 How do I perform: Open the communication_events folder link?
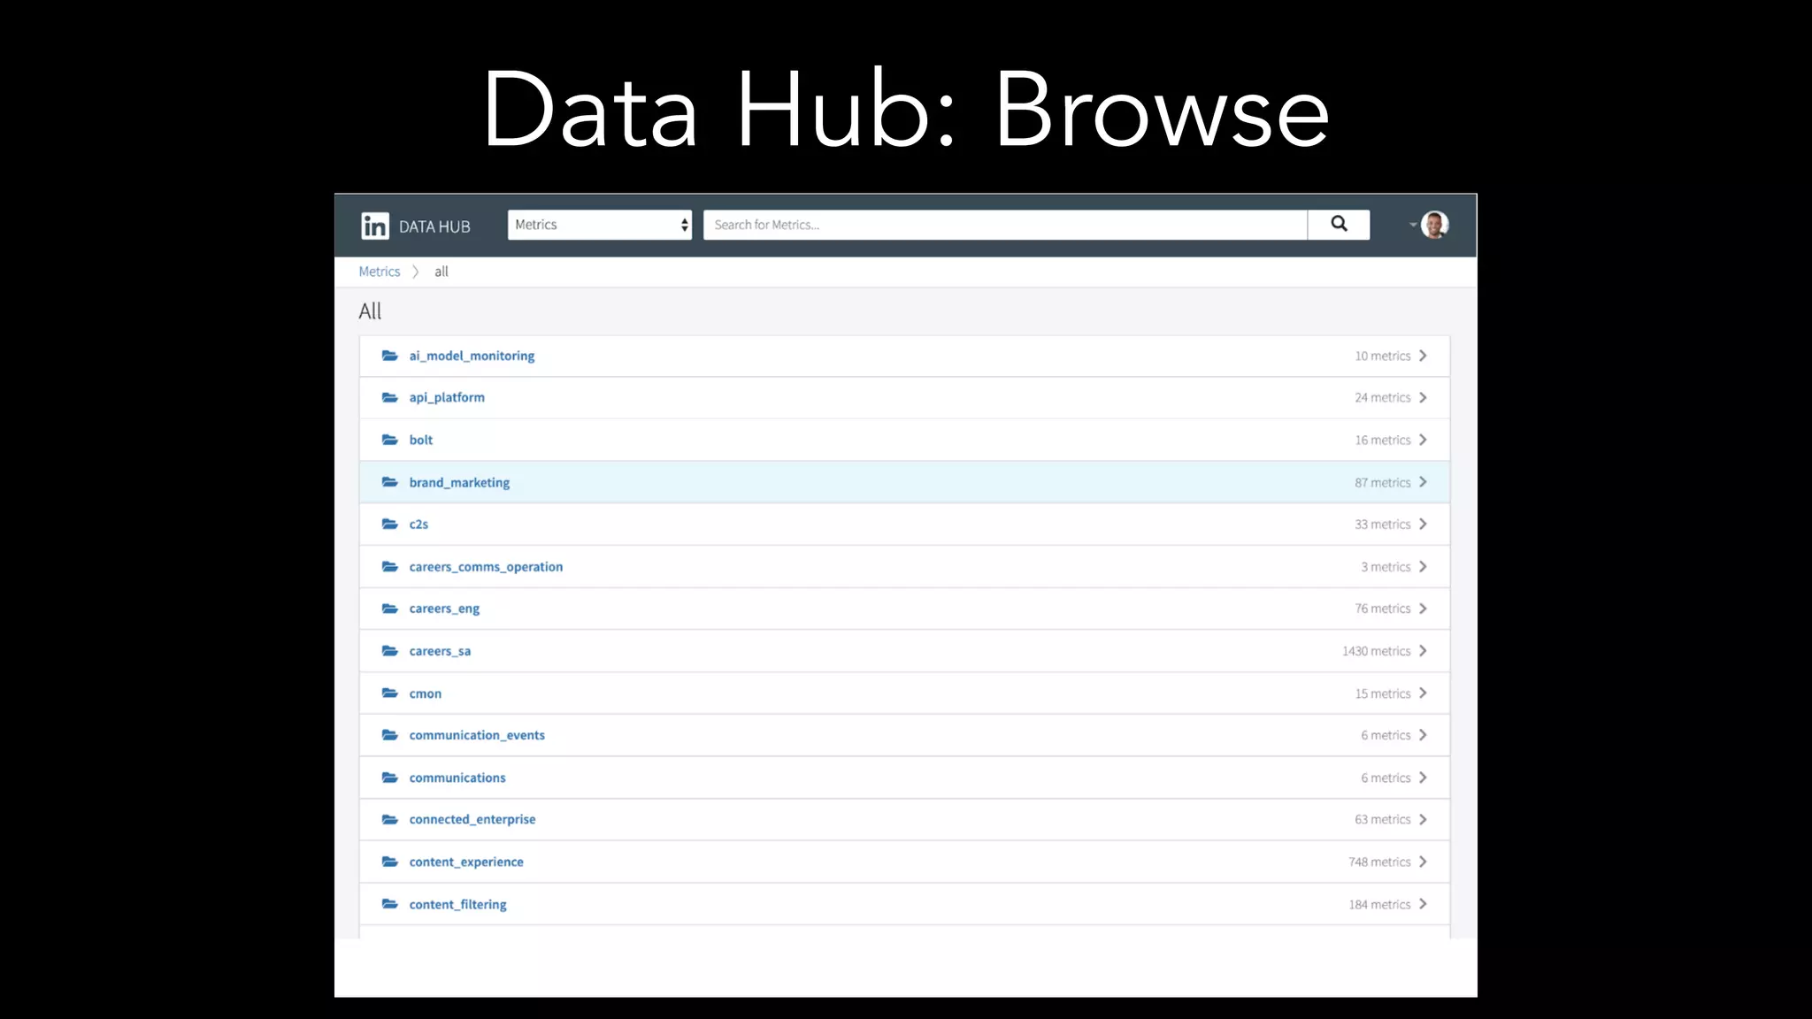pyautogui.click(x=477, y=735)
